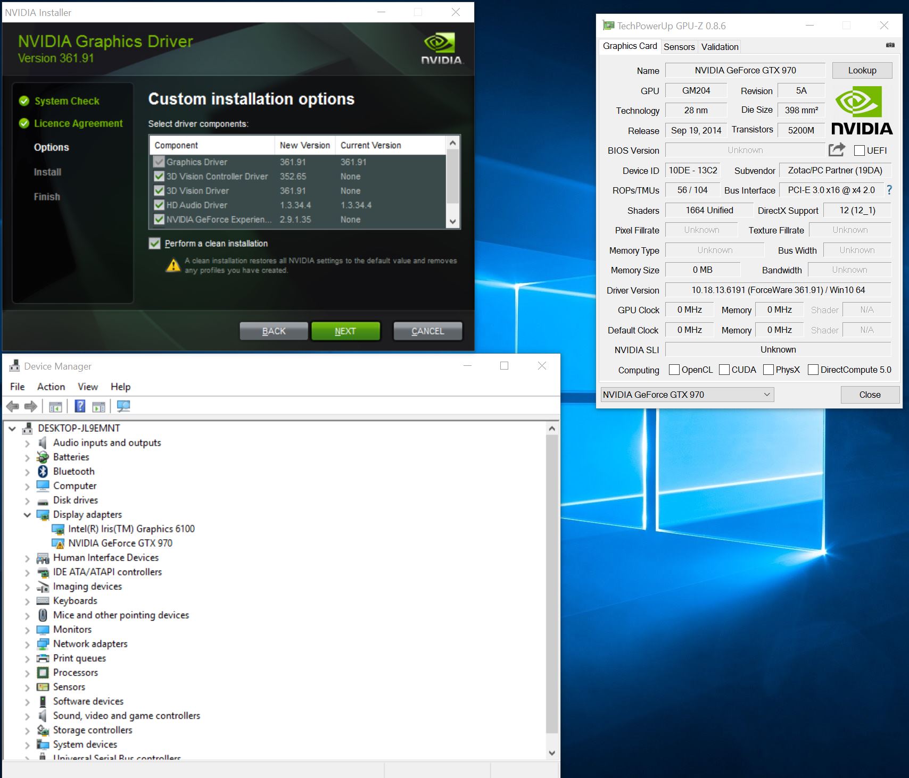This screenshot has height=778, width=909.
Task: Click the Processors icon in device tree
Action: pyautogui.click(x=43, y=673)
